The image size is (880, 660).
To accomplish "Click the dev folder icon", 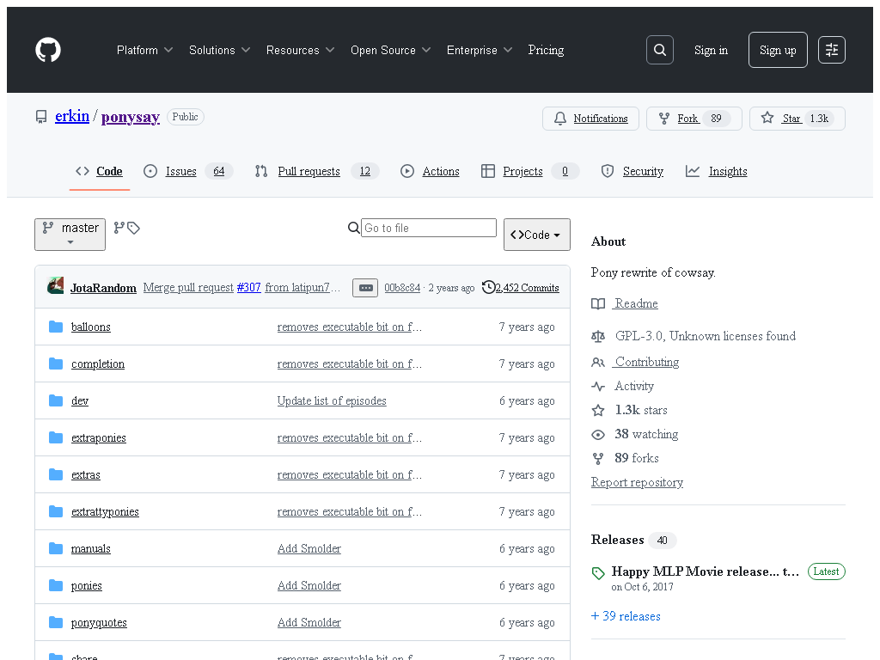I will (x=56, y=400).
